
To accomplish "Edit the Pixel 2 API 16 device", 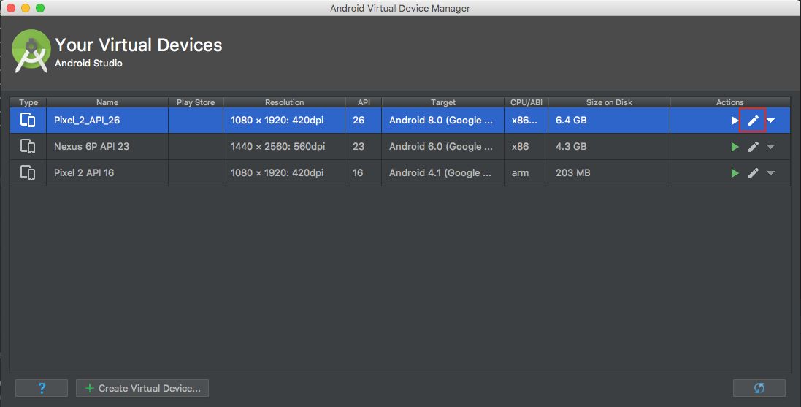I will pos(753,173).
